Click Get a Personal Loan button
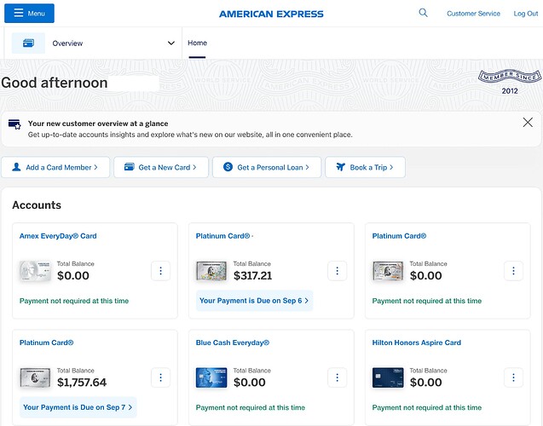Screen dimensions: 543x426 coord(267,168)
